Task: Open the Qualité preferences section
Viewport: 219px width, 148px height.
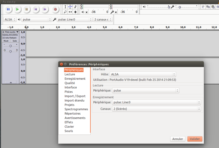Action: tap(70, 83)
